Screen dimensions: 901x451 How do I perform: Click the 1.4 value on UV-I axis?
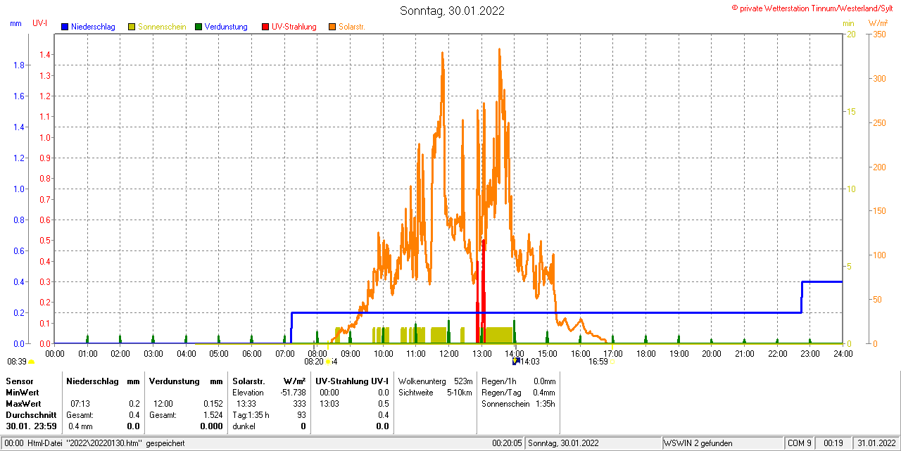click(45, 55)
